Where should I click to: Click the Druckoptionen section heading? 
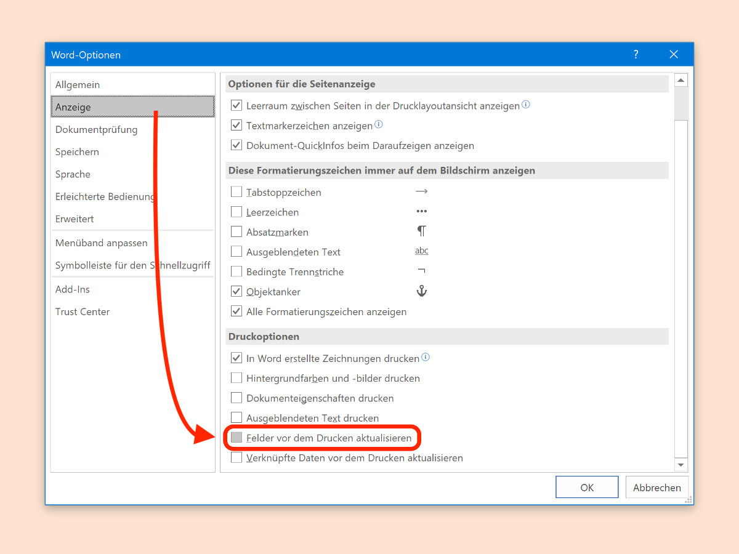[x=264, y=337]
